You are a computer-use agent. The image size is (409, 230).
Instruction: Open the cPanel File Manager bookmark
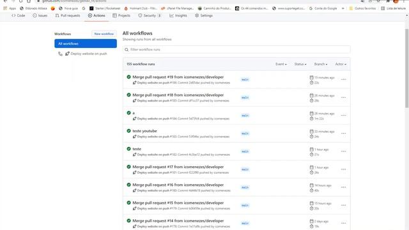tap(178, 8)
